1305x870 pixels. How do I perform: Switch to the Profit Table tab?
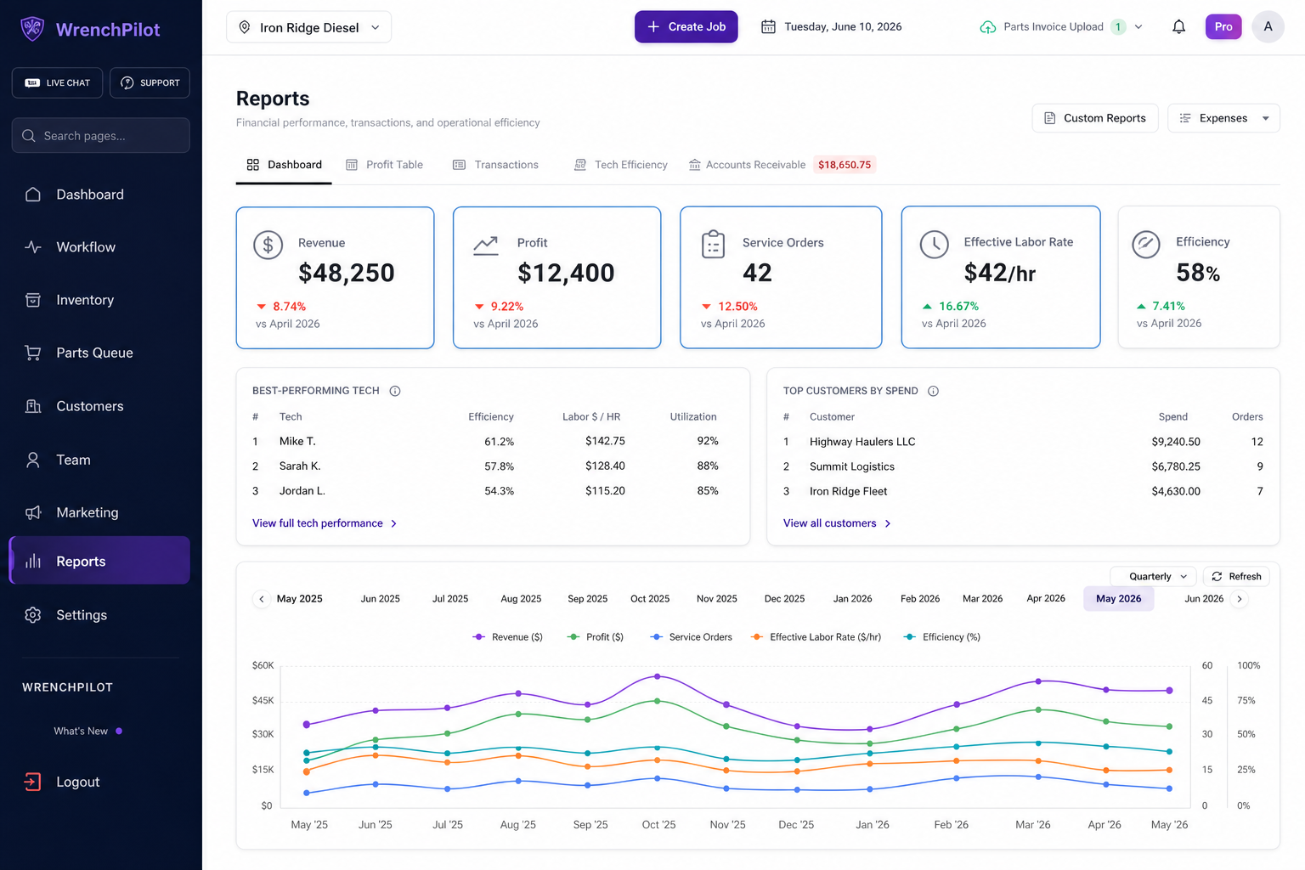click(384, 165)
